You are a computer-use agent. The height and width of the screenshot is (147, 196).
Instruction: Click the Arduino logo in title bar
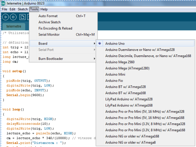click(x=3, y=3)
